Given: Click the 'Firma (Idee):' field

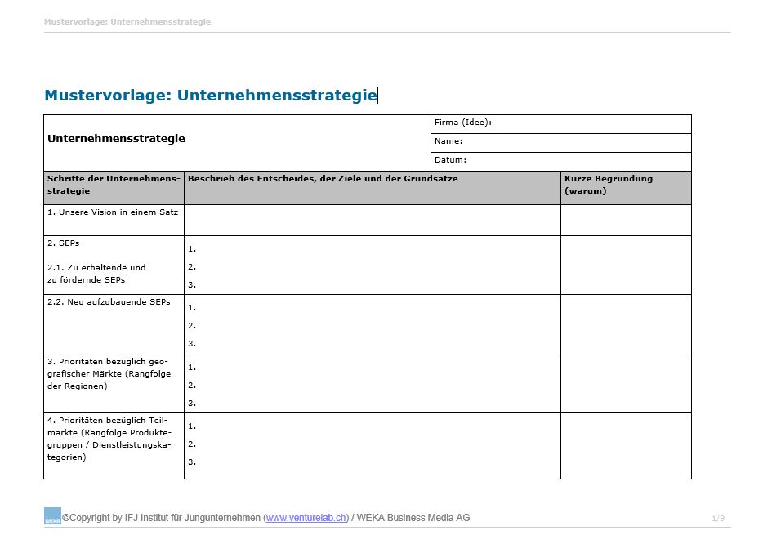Looking at the screenshot, I should click(x=560, y=123).
